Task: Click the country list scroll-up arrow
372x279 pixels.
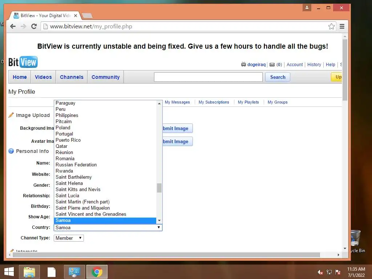Action: [x=159, y=104]
